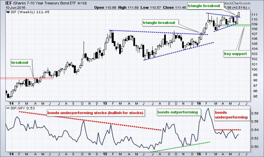Screen dimensions: 264x157
Task: Click the 0.50 ratio axis label
Action: coord(255,147)
